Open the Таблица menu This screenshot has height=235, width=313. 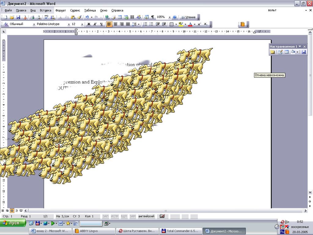click(90, 10)
